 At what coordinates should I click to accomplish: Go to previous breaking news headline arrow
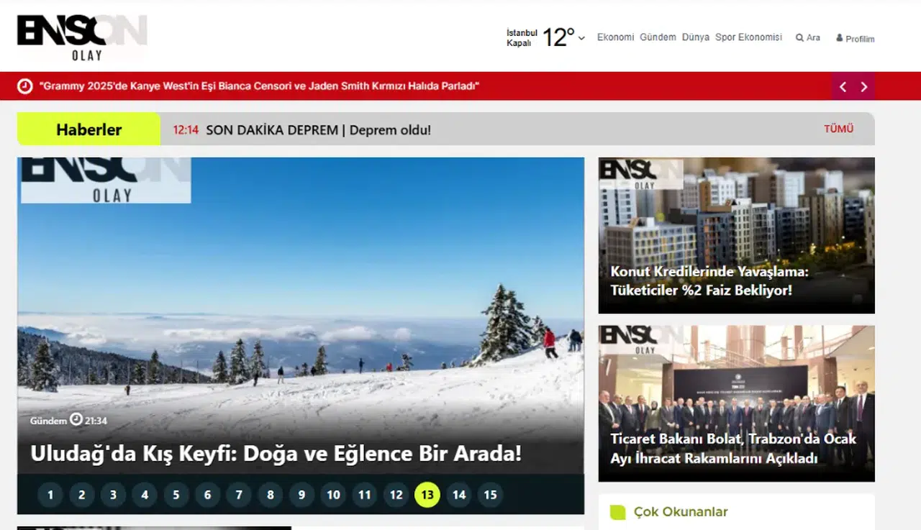tap(843, 87)
